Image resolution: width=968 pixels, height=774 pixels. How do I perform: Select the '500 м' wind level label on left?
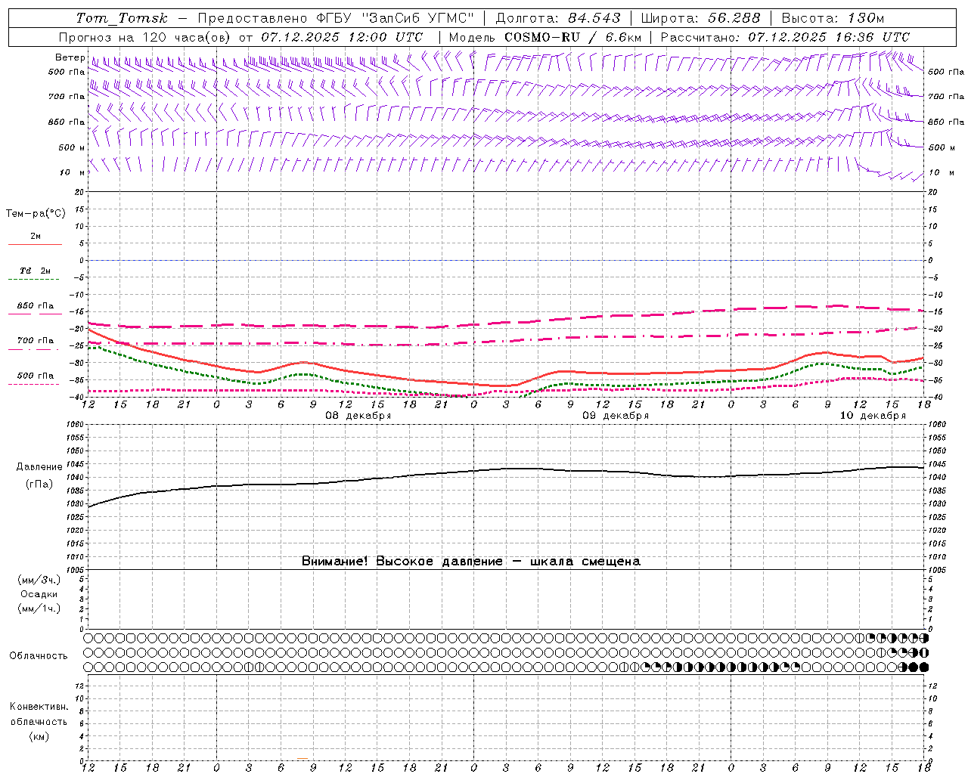click(x=71, y=147)
